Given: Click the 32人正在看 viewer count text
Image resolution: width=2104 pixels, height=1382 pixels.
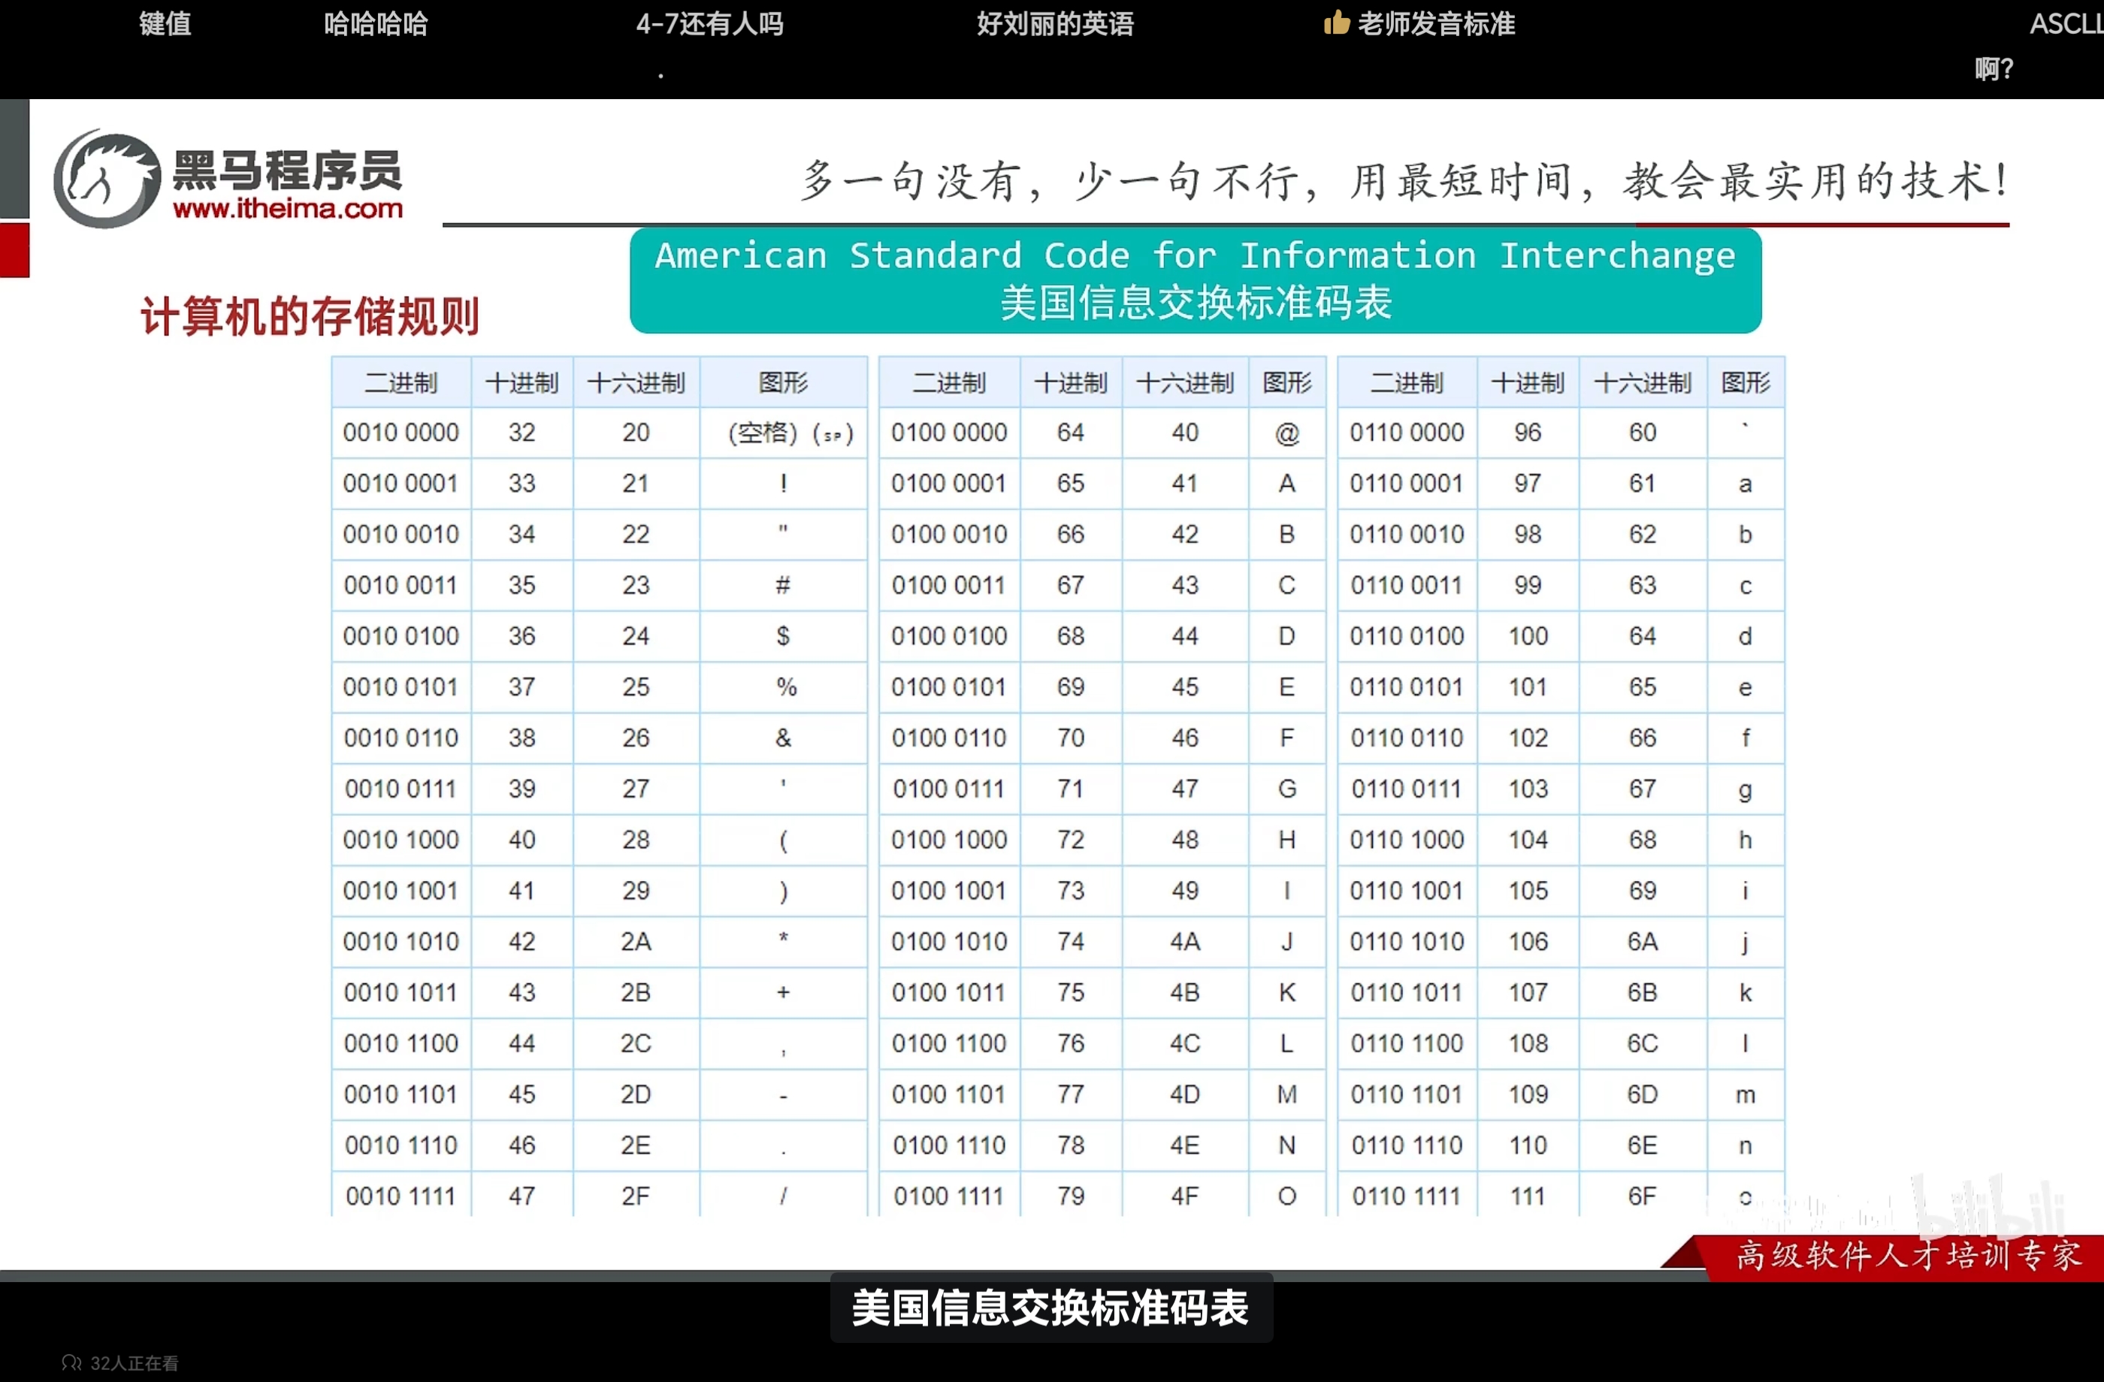Looking at the screenshot, I should coord(134,1362).
